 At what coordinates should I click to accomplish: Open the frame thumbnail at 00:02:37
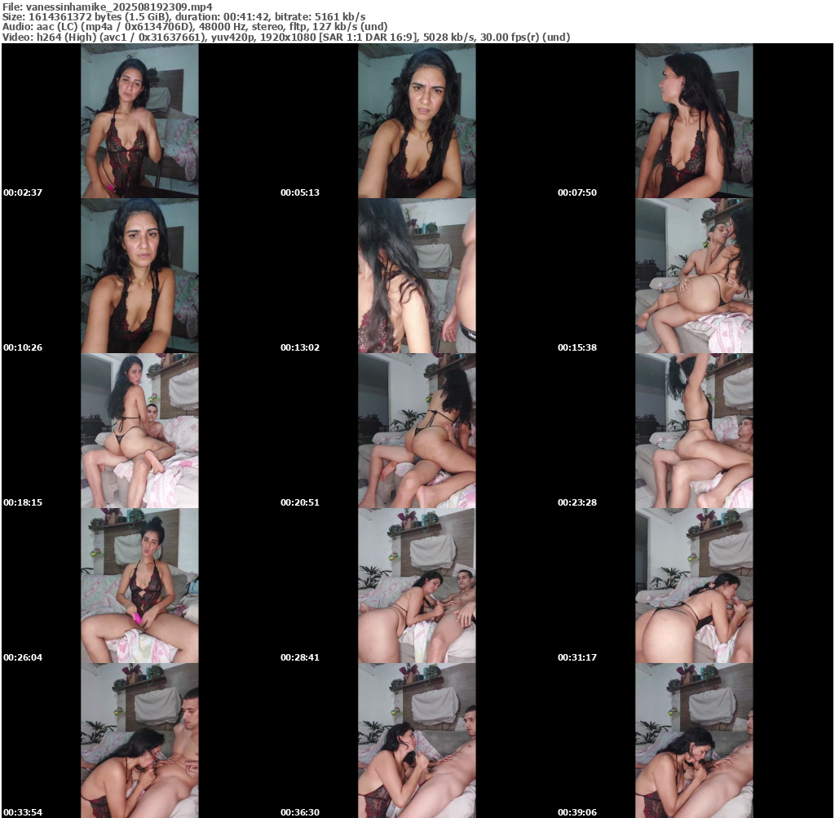click(x=139, y=121)
